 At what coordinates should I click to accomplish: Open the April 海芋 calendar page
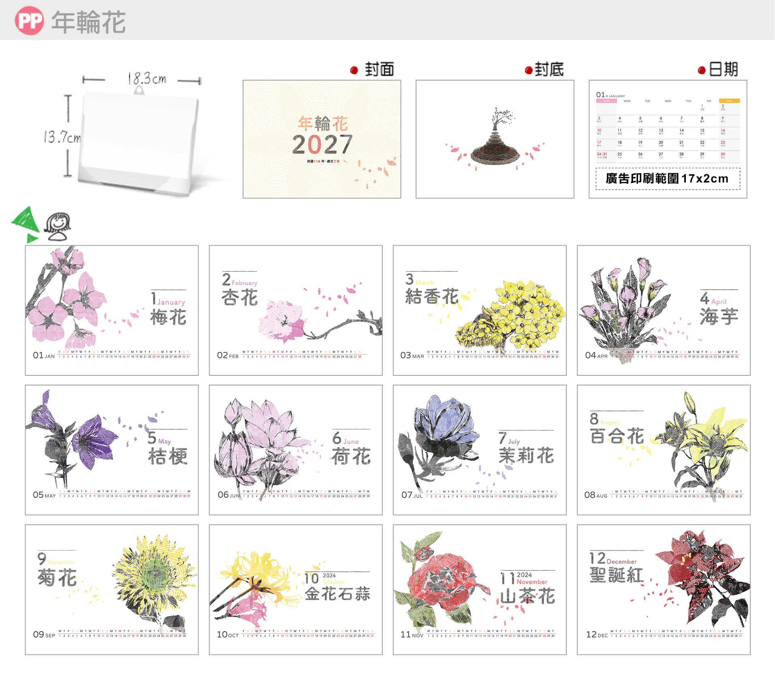point(664,311)
